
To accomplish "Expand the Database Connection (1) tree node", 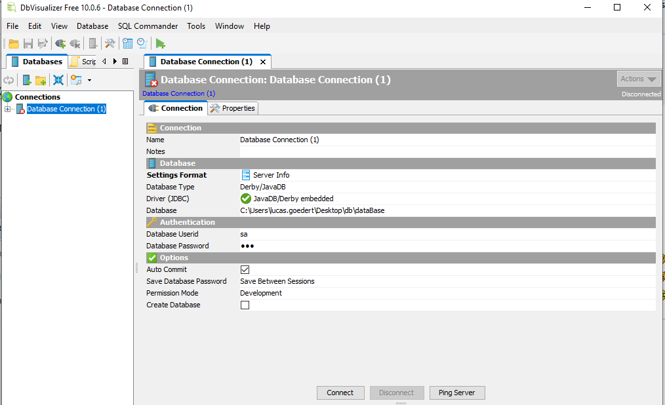I will tap(8, 109).
